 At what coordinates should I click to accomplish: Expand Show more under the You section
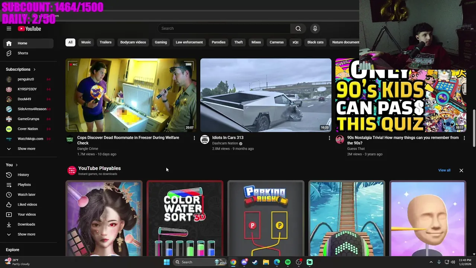click(28, 234)
